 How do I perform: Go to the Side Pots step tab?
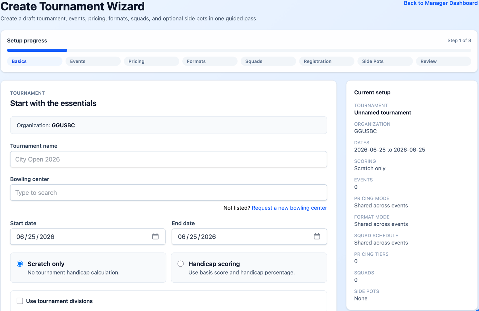[385, 61]
